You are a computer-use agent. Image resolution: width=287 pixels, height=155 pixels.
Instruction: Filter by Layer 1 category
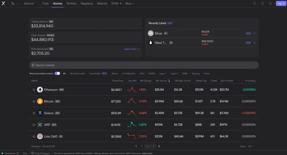pyautogui.click(x=163, y=73)
